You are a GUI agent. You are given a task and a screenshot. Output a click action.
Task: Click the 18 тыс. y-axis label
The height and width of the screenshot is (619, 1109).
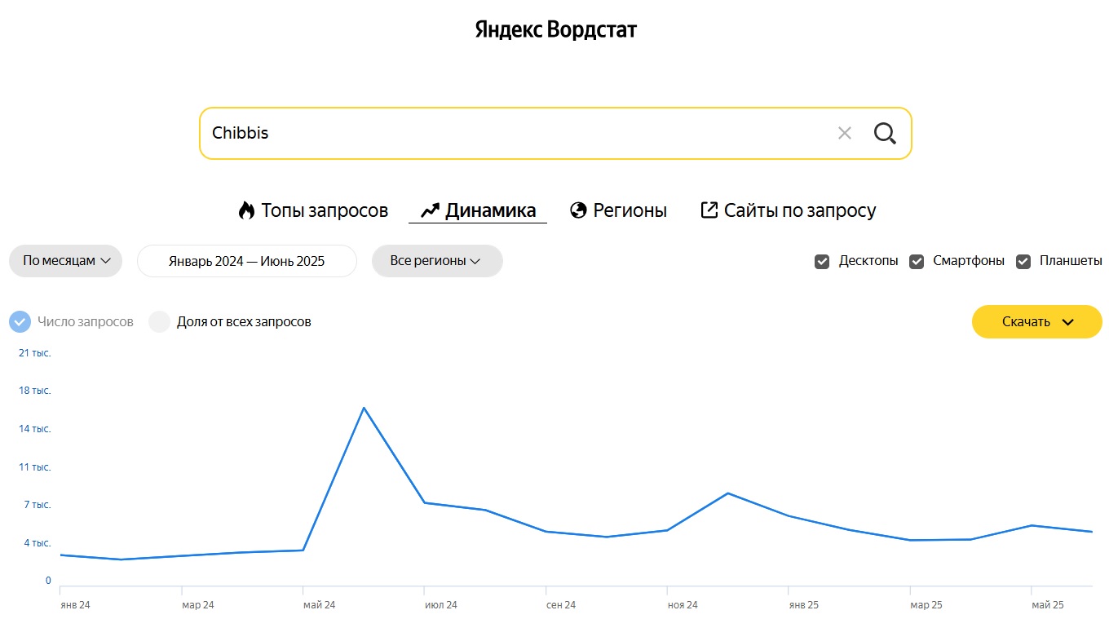tap(35, 391)
